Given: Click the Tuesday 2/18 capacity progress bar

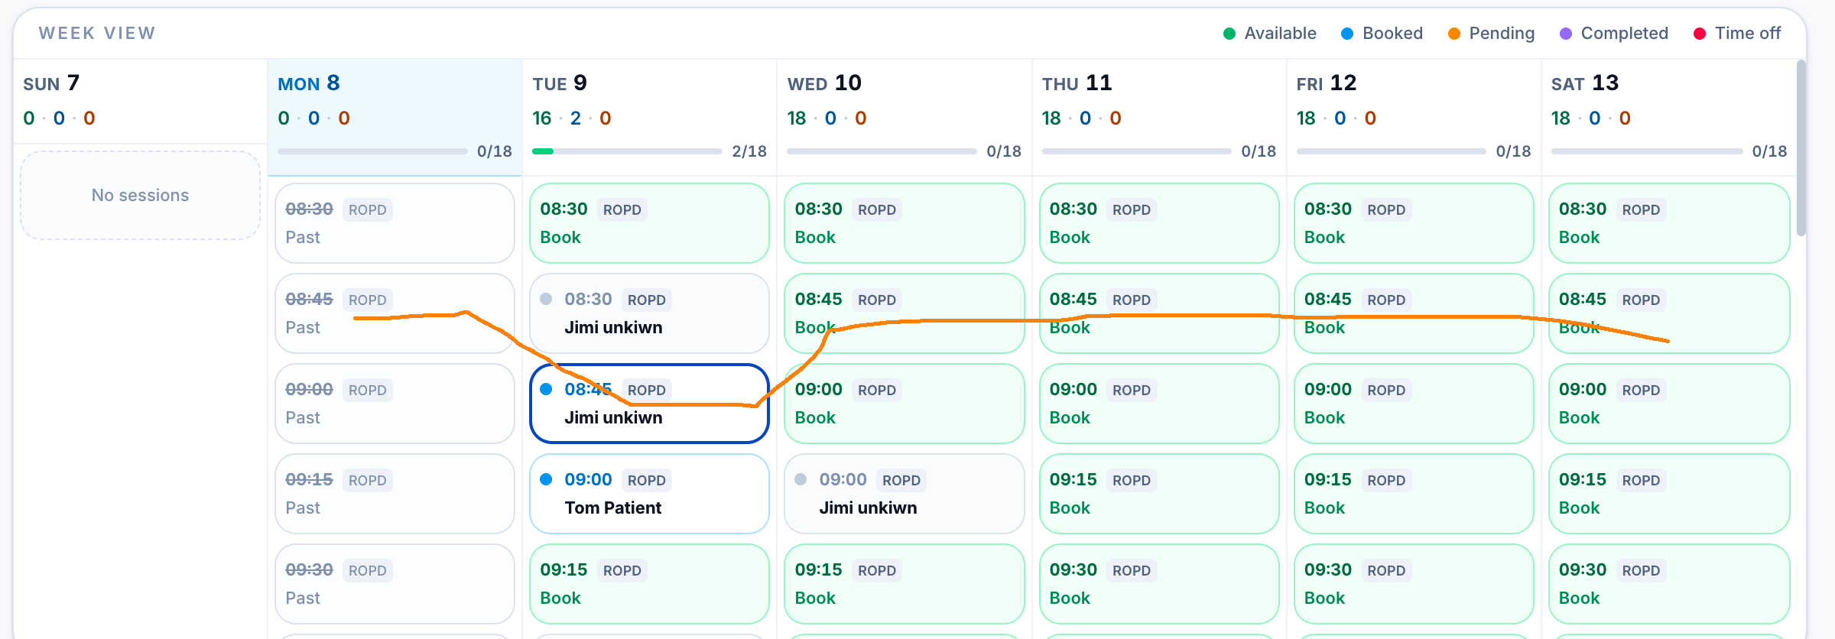Looking at the screenshot, I should point(627,151).
